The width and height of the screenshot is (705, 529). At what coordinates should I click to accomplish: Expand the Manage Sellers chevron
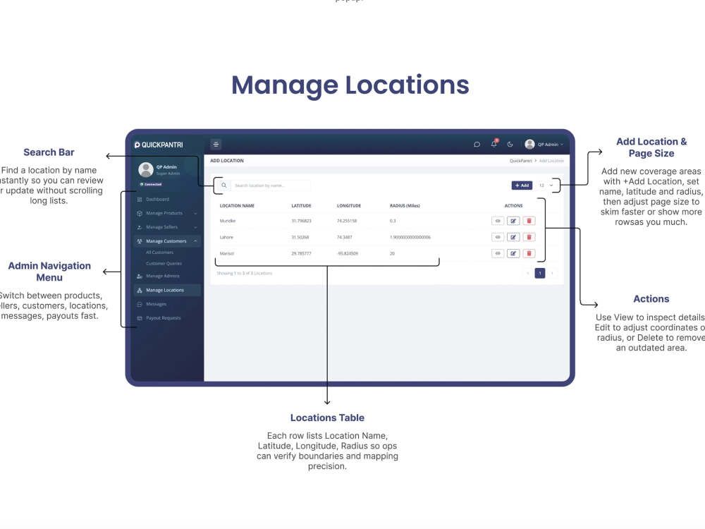click(195, 227)
